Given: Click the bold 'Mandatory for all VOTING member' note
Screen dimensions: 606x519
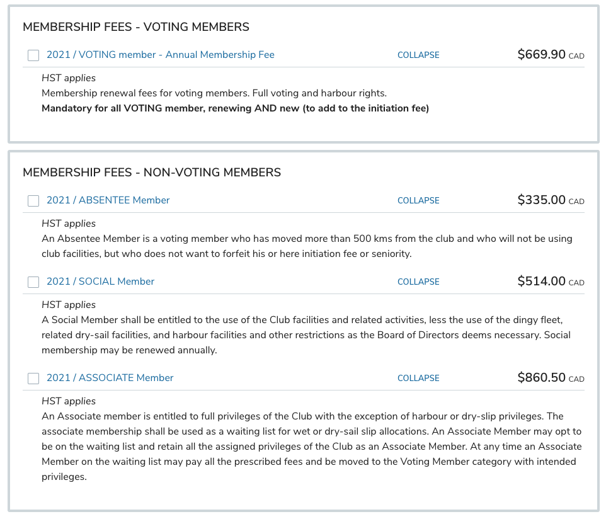Looking at the screenshot, I should pos(235,108).
